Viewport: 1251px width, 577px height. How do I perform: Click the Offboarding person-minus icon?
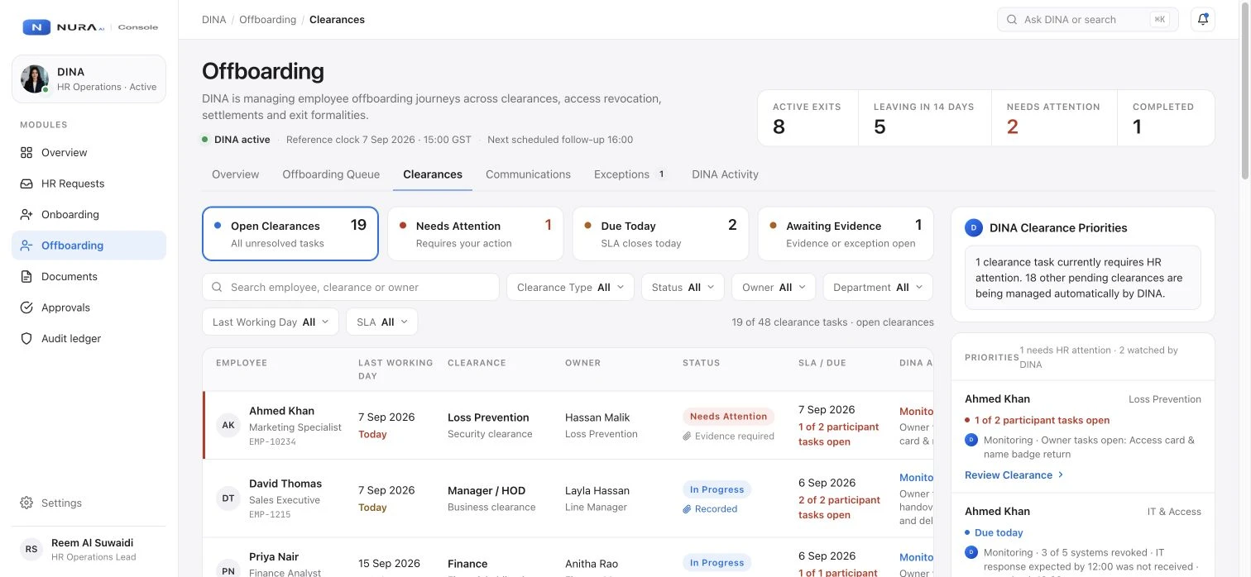(26, 246)
